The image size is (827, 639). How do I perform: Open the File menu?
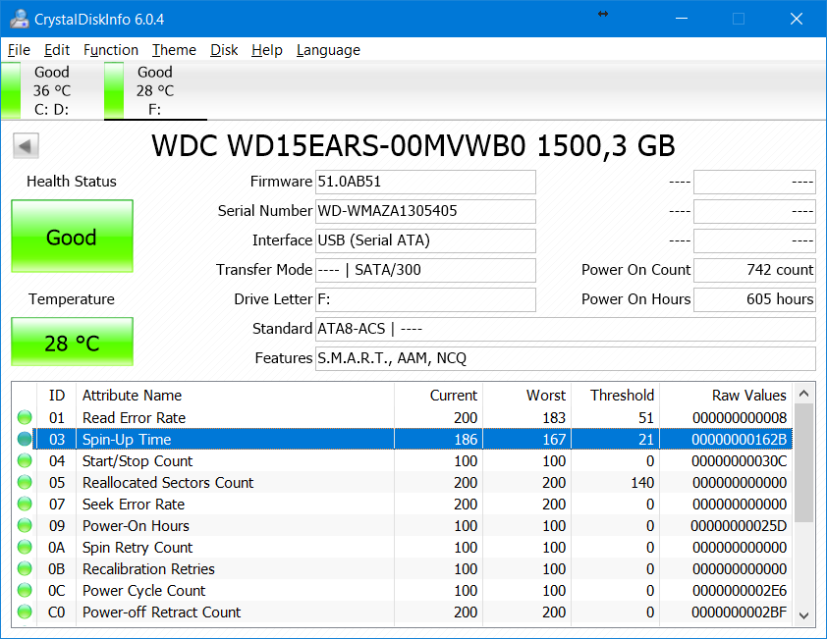(19, 50)
